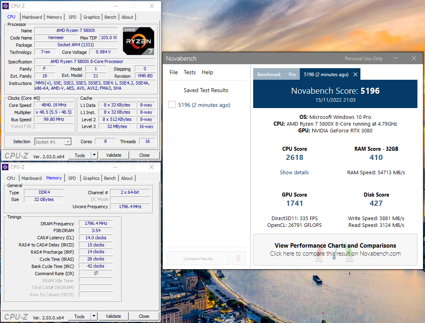Click the 5196 (2 minutes ago) saved result text
The height and width of the screenshot is (323, 425).
pos(204,105)
